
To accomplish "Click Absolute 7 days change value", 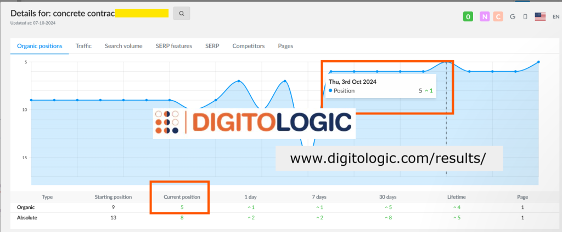I will tap(319, 217).
